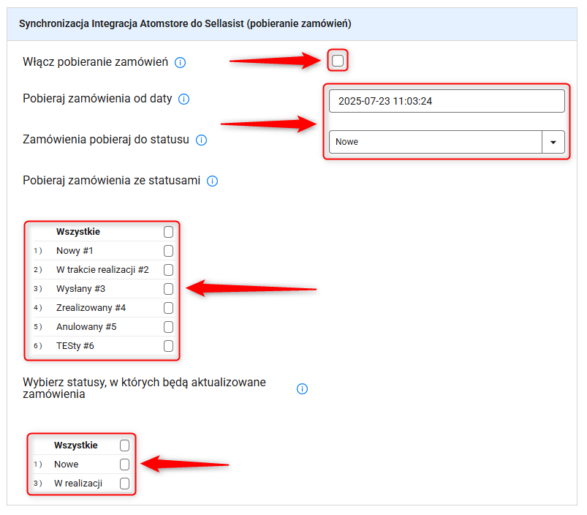Viewport: 587px width, 515px height.
Task: Tick the Nowe update status checkbox
Action: [x=125, y=465]
